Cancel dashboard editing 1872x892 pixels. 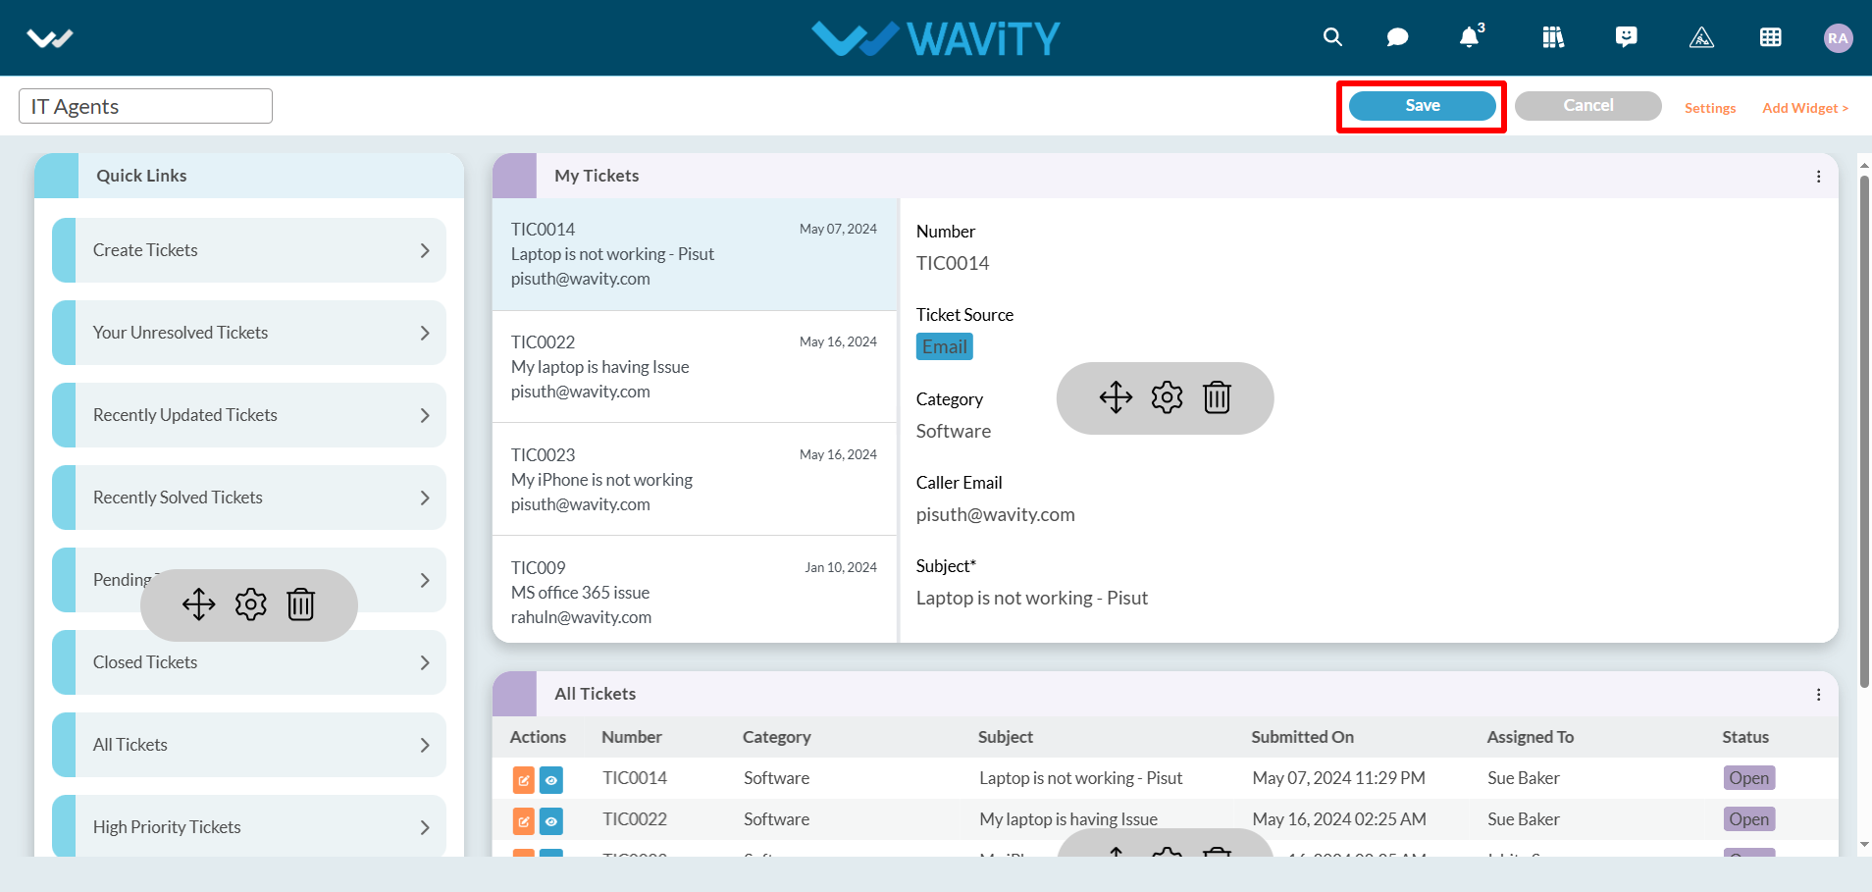tap(1587, 106)
